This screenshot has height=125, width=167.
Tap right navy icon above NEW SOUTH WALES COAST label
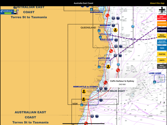coord(106,88)
